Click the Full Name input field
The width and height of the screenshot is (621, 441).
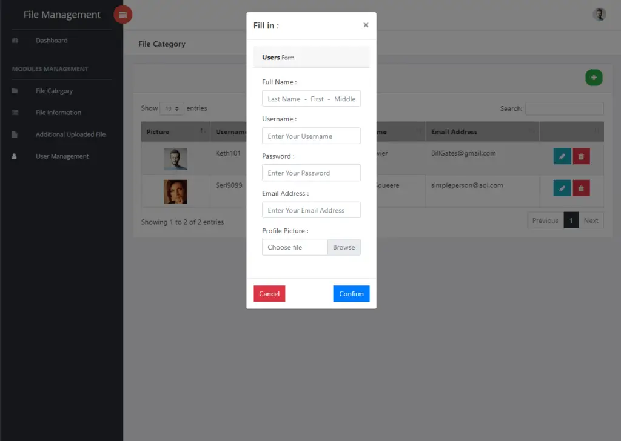click(311, 98)
